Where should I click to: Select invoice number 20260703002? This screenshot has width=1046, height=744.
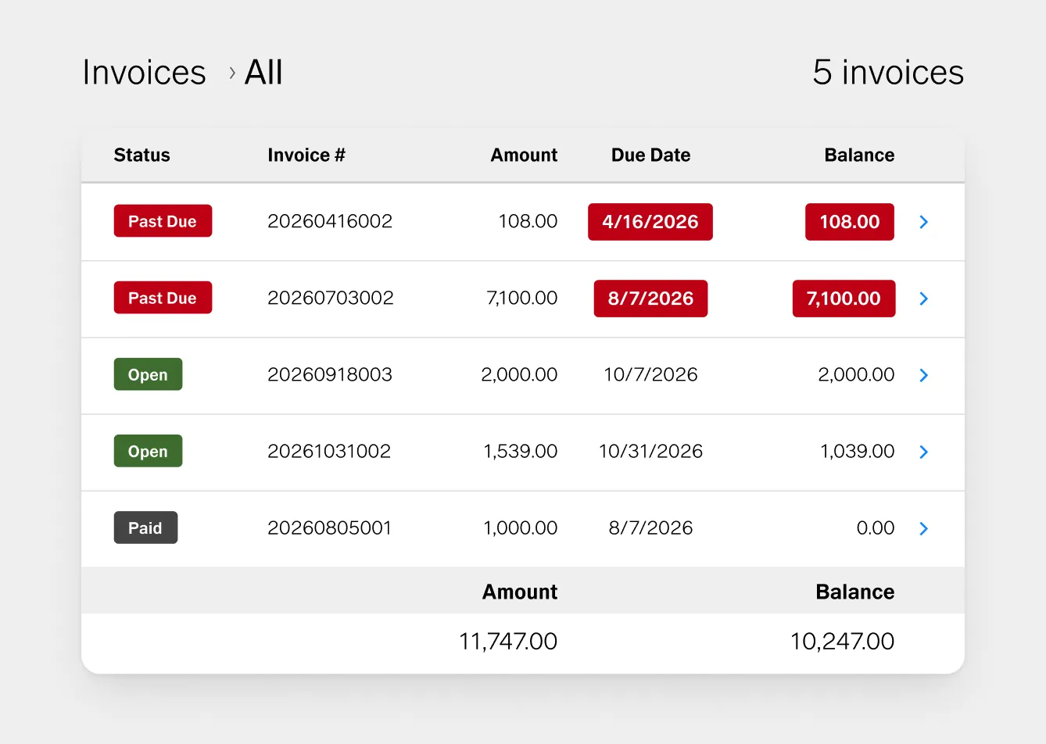pos(331,298)
